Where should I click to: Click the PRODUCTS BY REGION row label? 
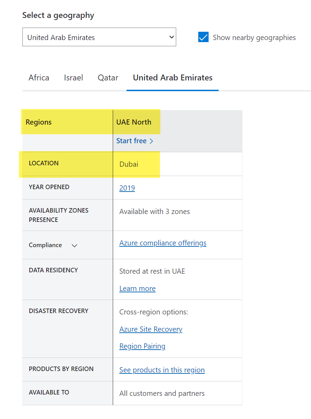click(61, 369)
